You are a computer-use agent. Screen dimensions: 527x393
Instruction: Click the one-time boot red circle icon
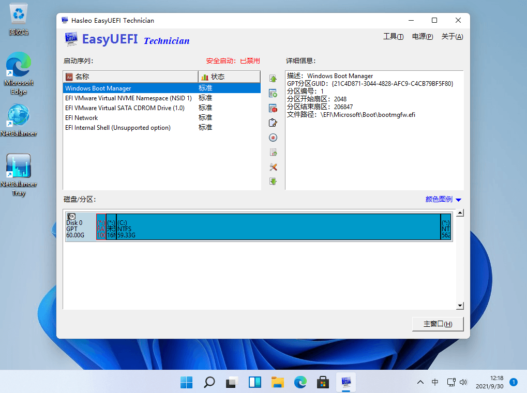[x=273, y=138]
